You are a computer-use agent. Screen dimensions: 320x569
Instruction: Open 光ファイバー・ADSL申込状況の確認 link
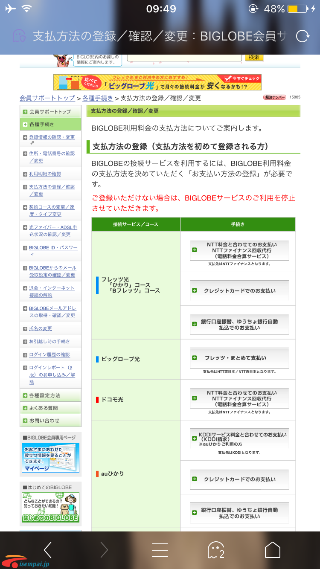click(x=53, y=231)
